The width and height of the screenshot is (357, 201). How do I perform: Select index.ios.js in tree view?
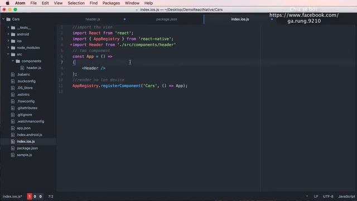click(x=26, y=141)
